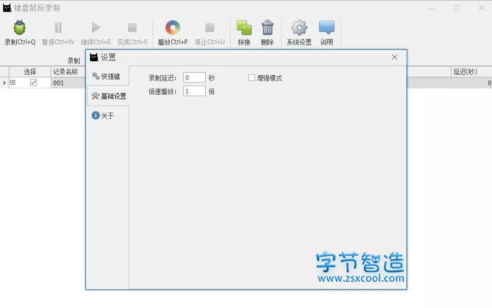This screenshot has height=308, width=492.
Task: Click the 延迟(秒) column header
Action: tap(471, 72)
